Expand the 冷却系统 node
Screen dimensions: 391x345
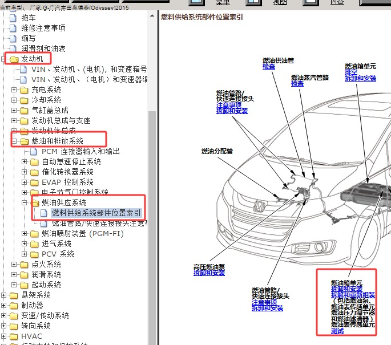click(x=14, y=100)
